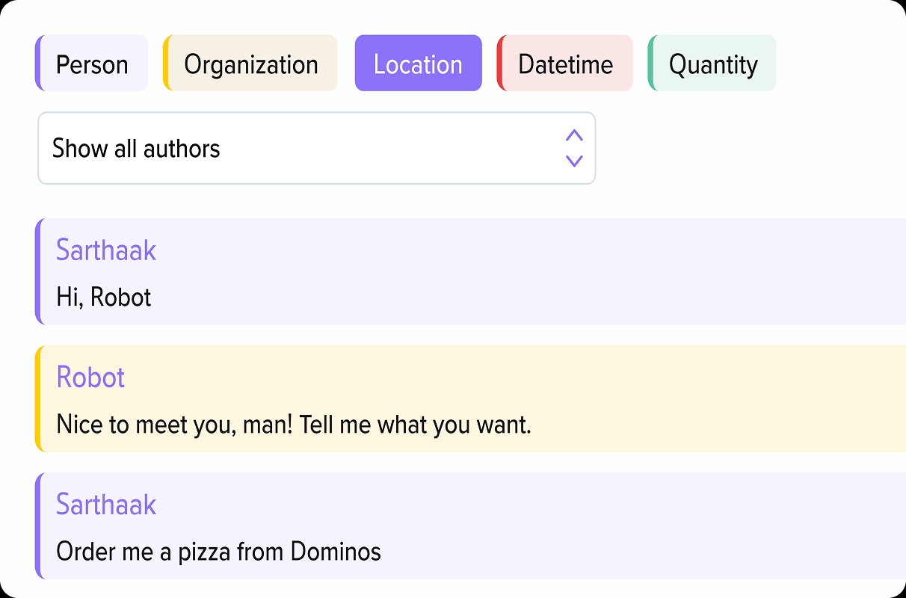Toggle the Person entity filter
This screenshot has height=598, width=906.
[x=92, y=64]
